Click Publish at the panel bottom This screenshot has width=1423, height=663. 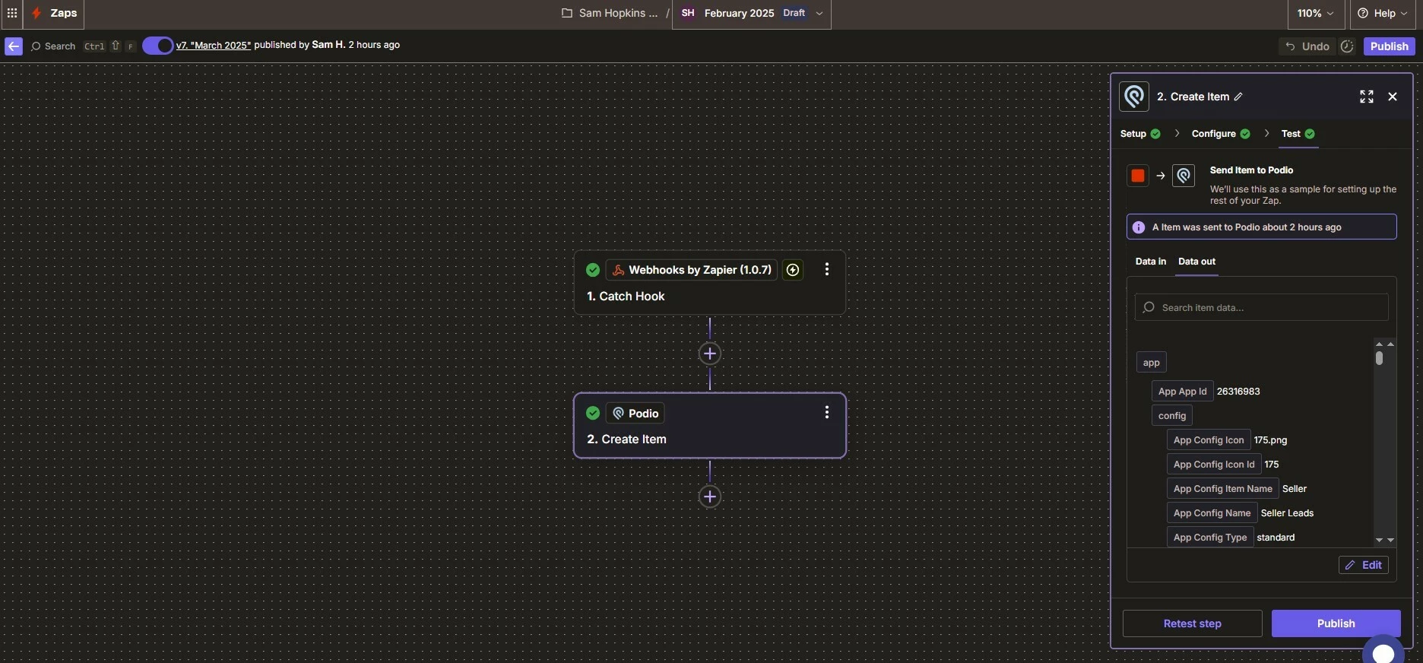click(x=1336, y=623)
